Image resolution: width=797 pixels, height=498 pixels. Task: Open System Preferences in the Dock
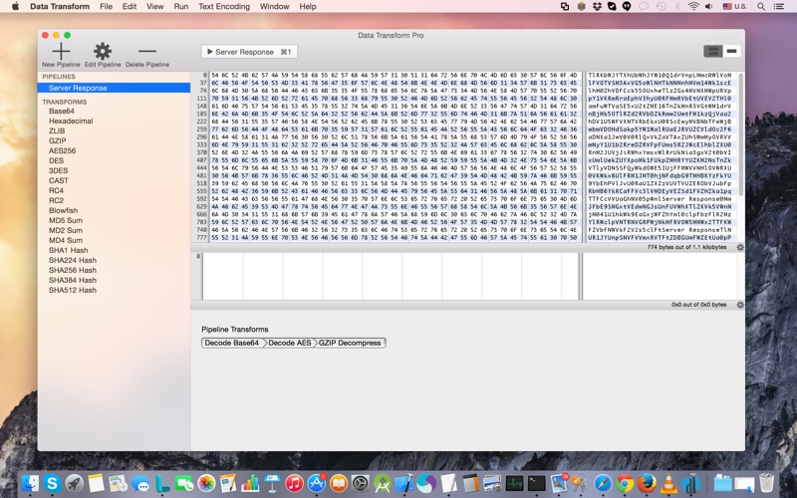point(360,483)
